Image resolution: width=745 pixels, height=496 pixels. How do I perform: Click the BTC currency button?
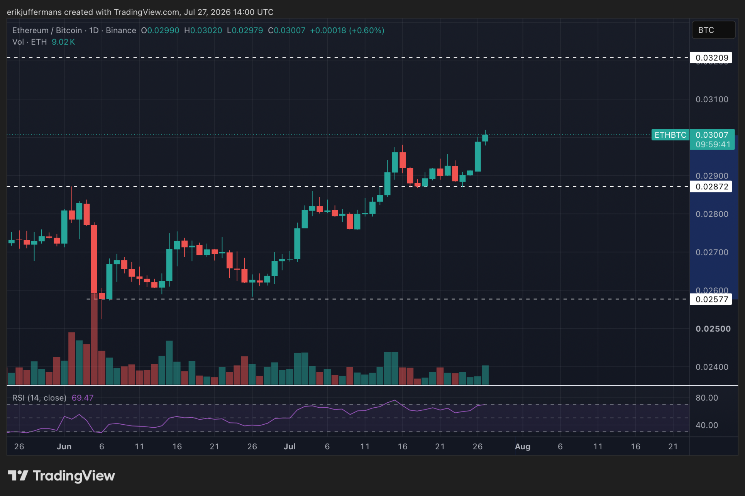coord(713,30)
